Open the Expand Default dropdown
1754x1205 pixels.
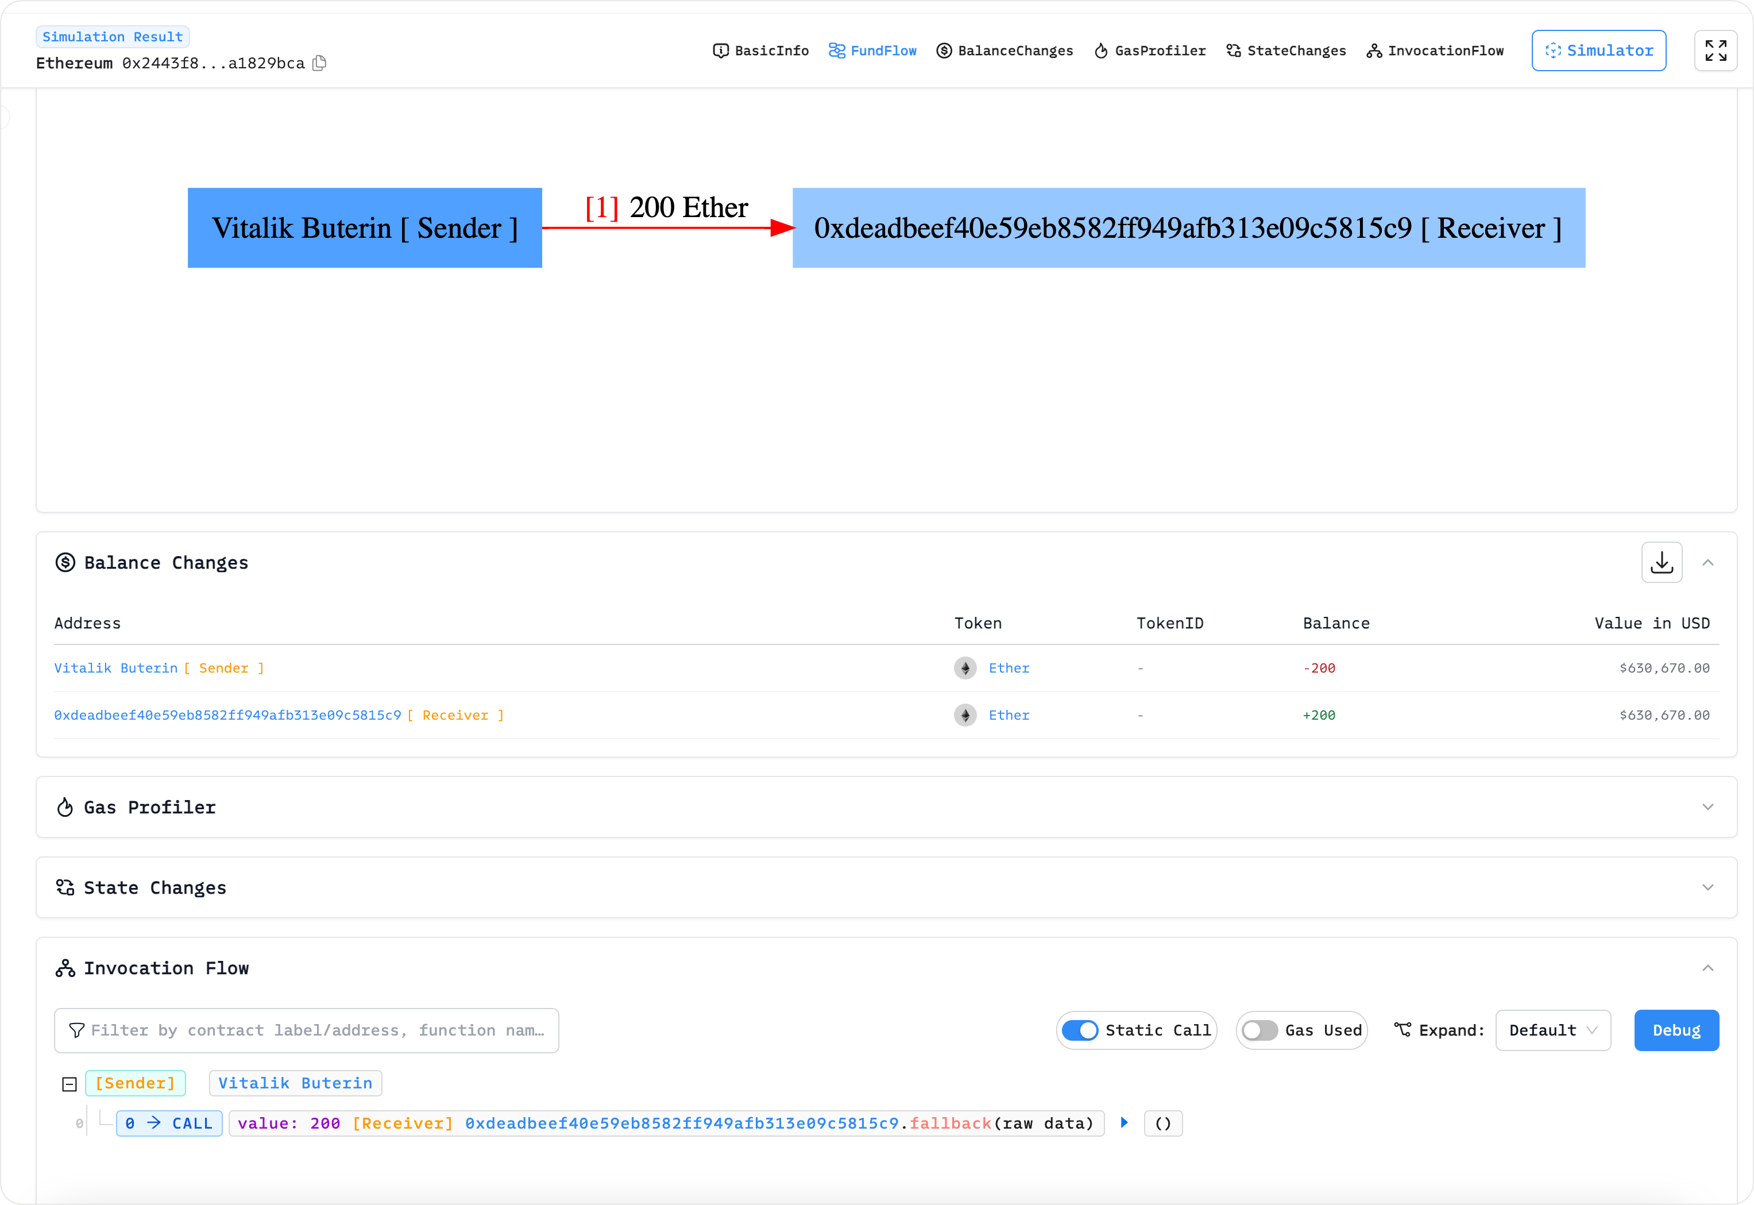[x=1552, y=1030]
